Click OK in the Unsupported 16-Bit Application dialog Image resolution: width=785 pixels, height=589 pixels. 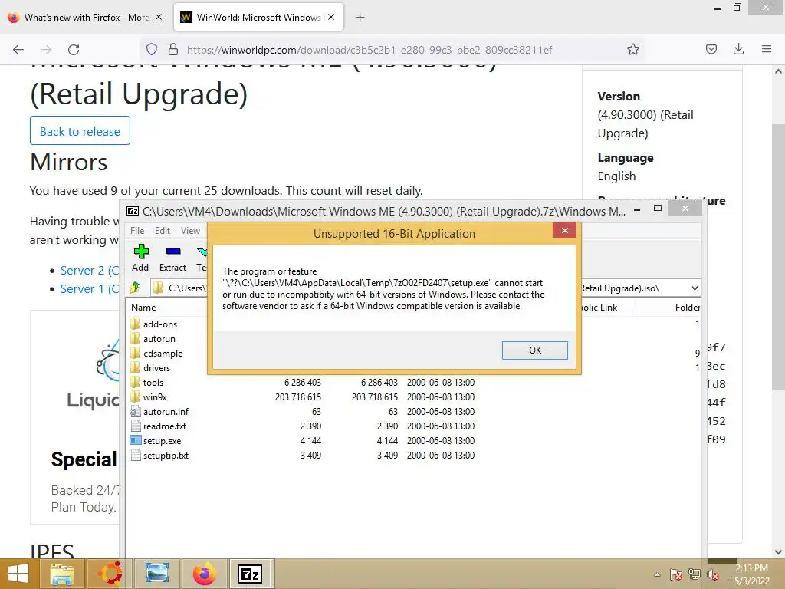[x=534, y=350]
